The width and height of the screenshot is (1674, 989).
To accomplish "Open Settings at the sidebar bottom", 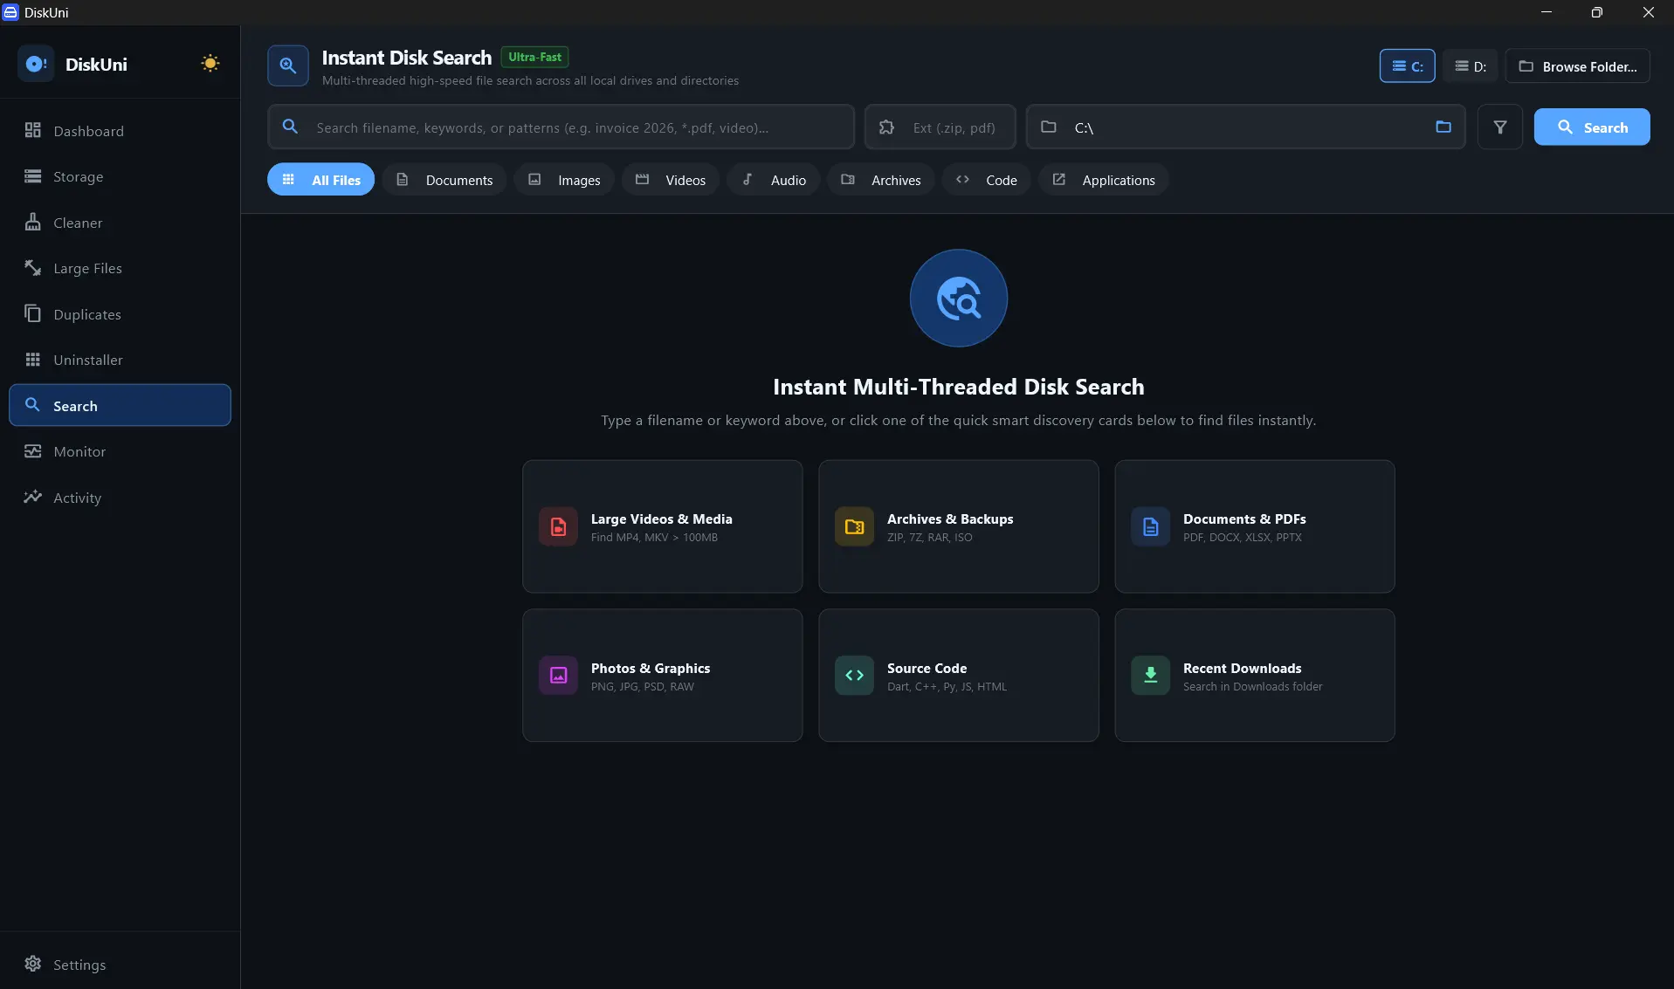I will coord(120,964).
